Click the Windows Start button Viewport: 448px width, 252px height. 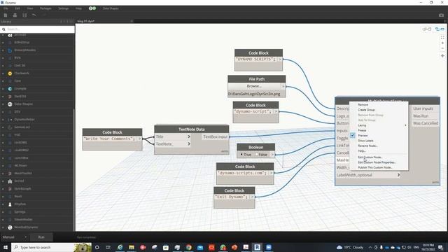(6, 247)
